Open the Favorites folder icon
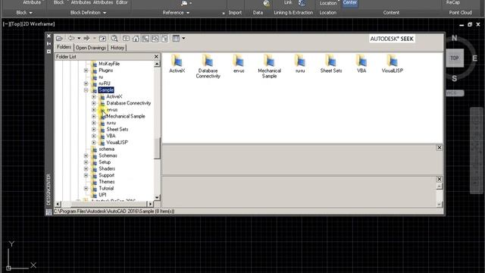 pos(127,39)
